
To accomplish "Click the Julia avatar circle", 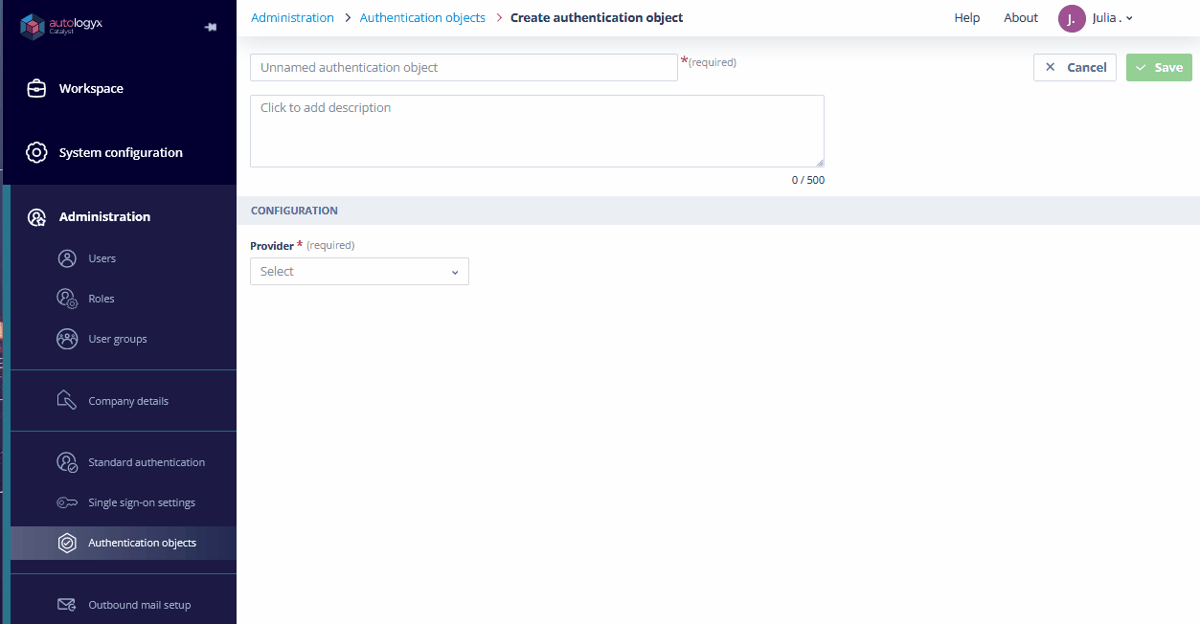I will [x=1072, y=18].
